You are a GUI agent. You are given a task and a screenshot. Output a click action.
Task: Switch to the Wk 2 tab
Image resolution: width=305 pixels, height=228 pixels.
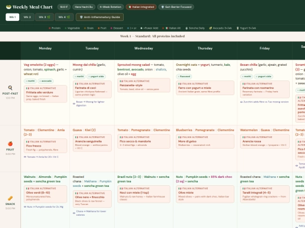click(x=27, y=17)
